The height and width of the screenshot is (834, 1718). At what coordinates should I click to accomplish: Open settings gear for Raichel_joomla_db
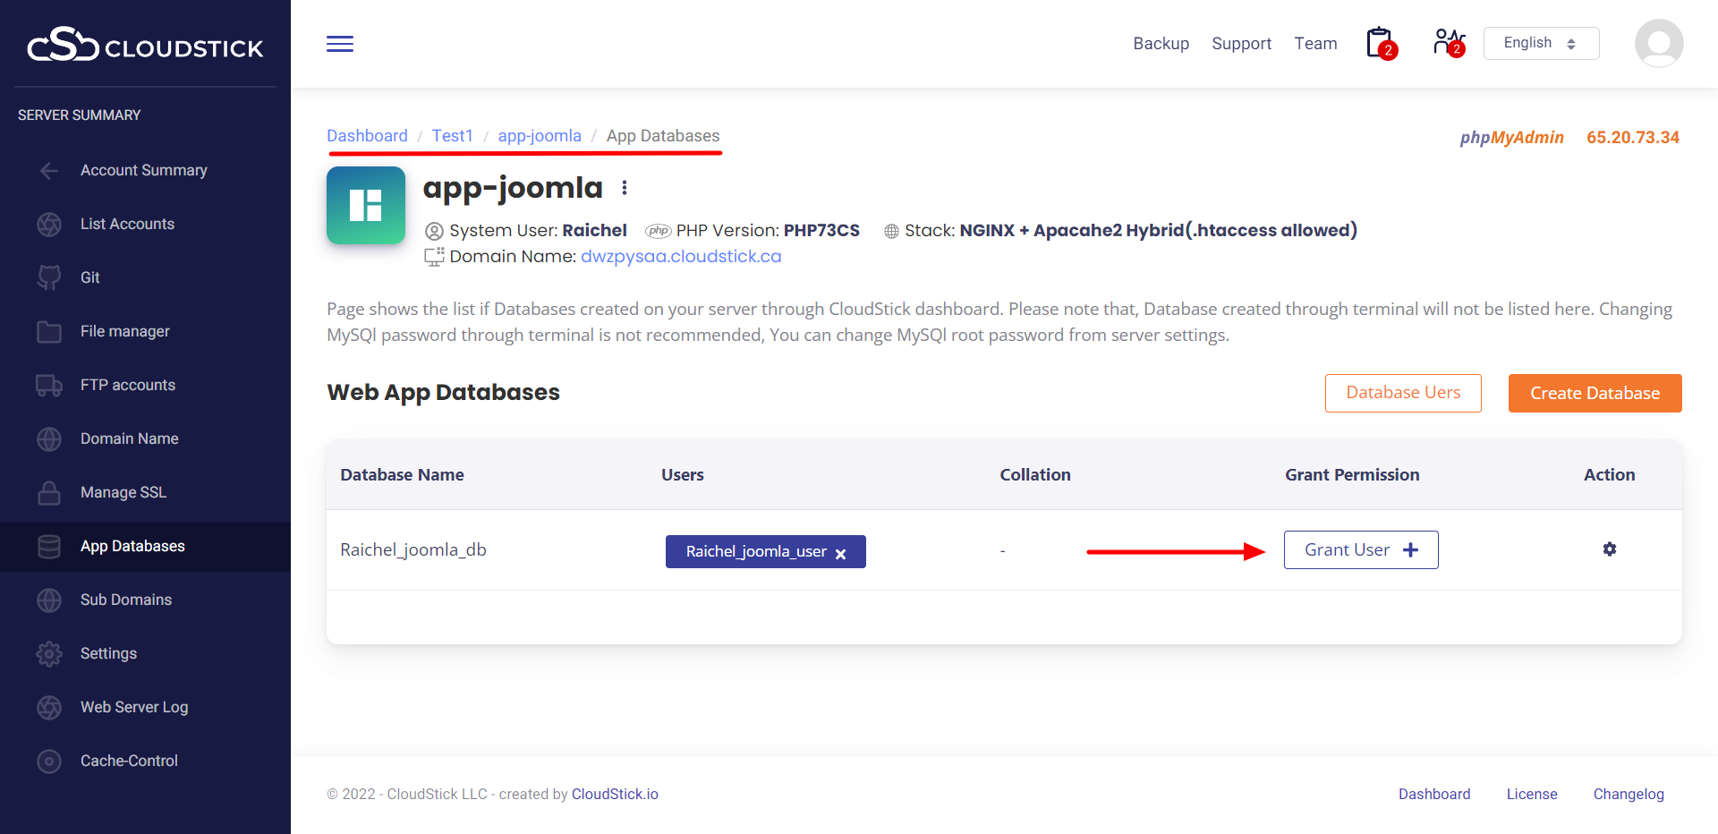[x=1609, y=549]
